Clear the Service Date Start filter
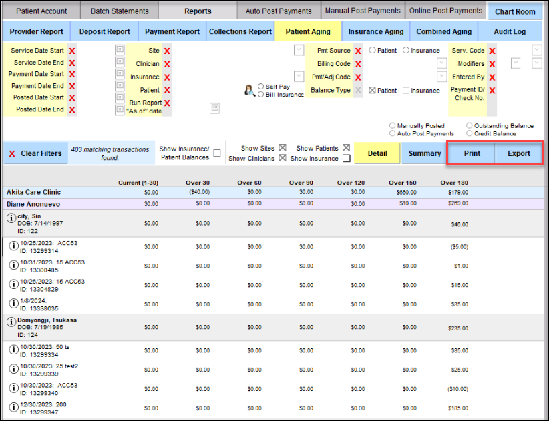549x421 pixels. pyautogui.click(x=71, y=51)
